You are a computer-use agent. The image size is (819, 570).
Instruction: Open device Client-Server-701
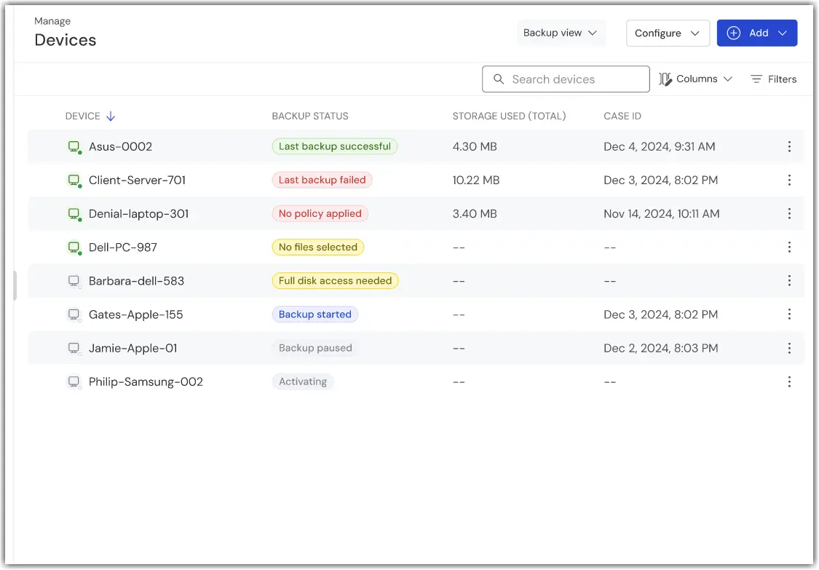(x=137, y=181)
